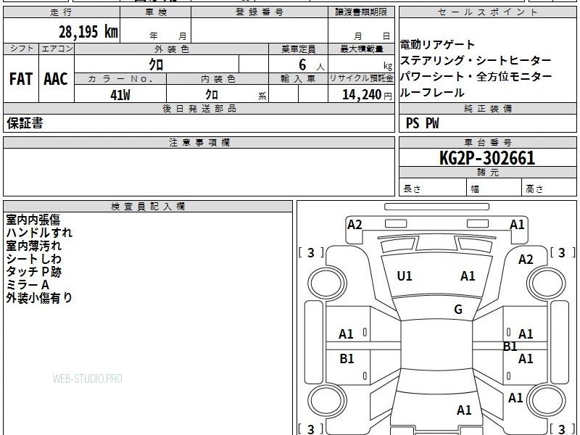Select the セールスポイント header
Screen dimensions: 580x435
[487, 12]
